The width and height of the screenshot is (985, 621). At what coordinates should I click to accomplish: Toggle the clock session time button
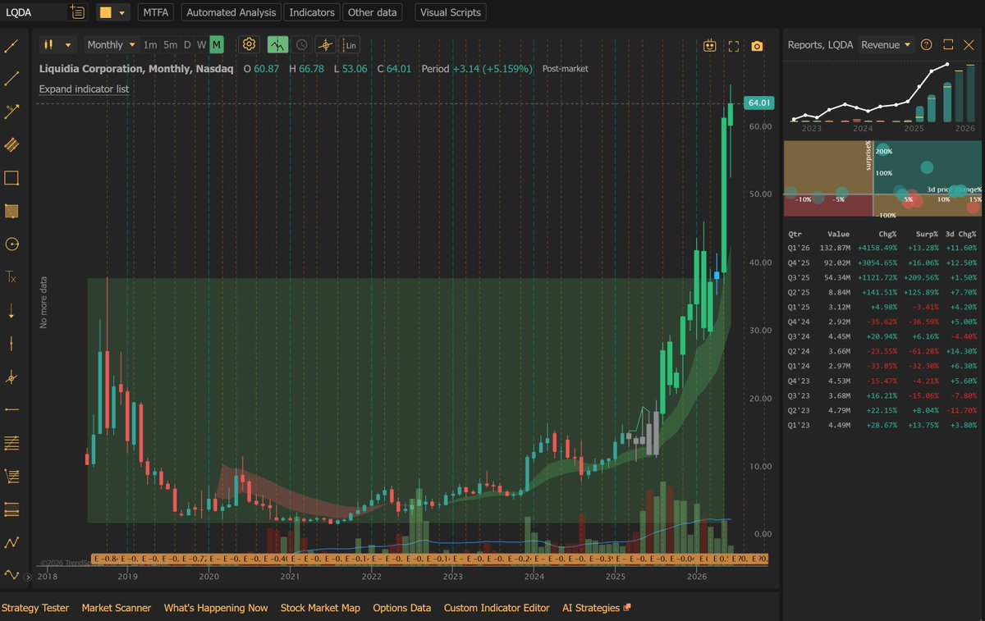[x=302, y=45]
